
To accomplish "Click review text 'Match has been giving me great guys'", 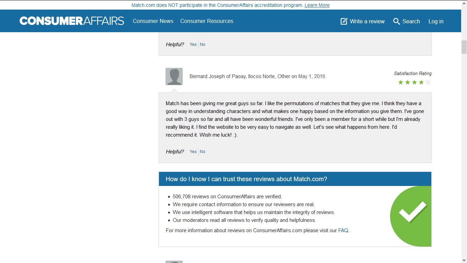I will point(295,119).
